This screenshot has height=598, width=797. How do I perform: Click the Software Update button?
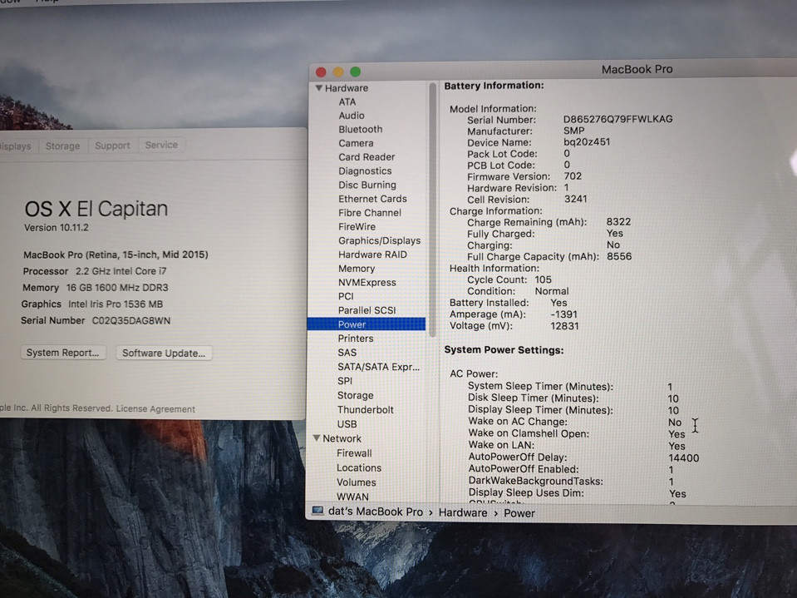(164, 353)
